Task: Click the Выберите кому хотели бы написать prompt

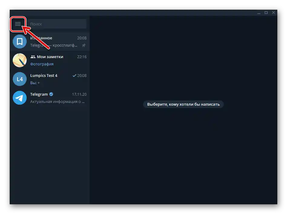Action: [183, 104]
